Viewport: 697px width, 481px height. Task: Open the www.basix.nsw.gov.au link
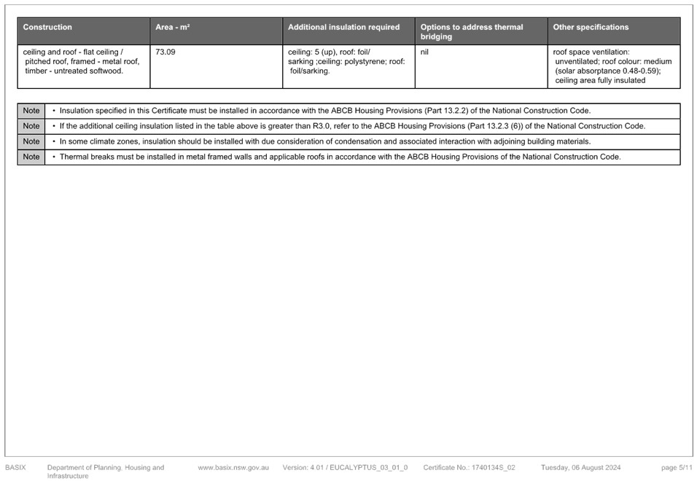[233, 467]
